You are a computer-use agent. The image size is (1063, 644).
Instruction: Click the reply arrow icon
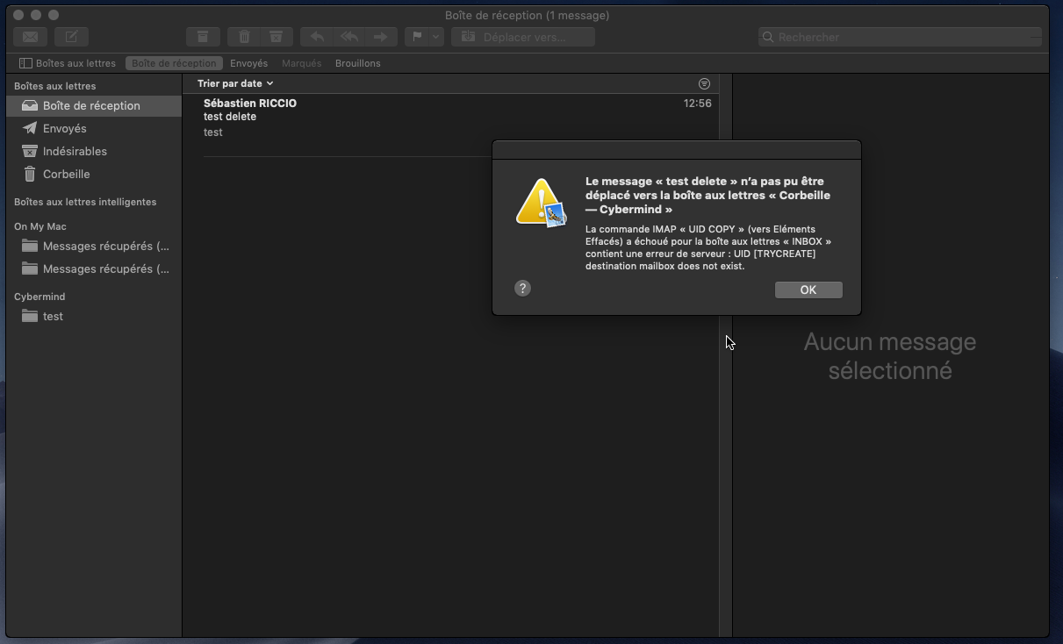[x=317, y=37]
